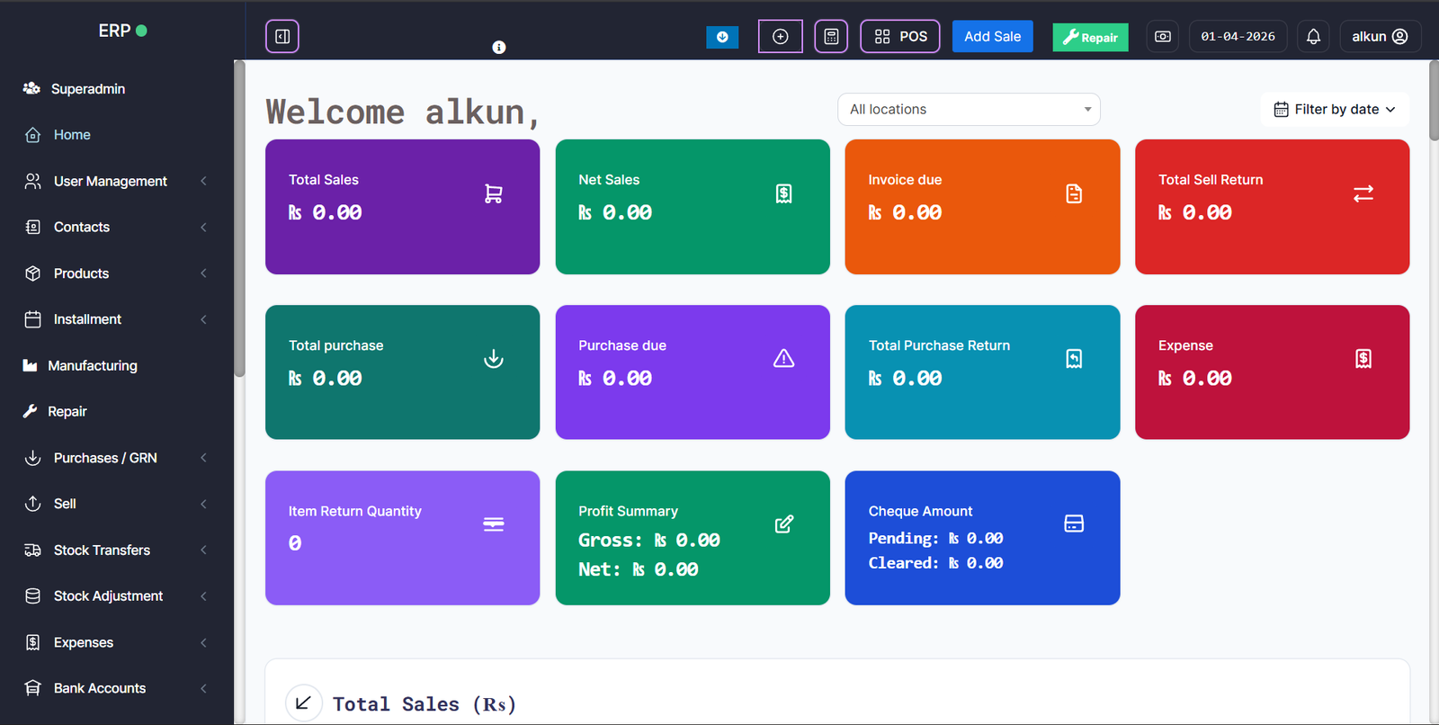Expand the Purchases / GRN submenu arrow
Viewport: 1439px width, 725px height.
(x=203, y=458)
